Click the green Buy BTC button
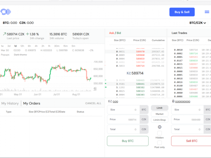 [x=128, y=141]
